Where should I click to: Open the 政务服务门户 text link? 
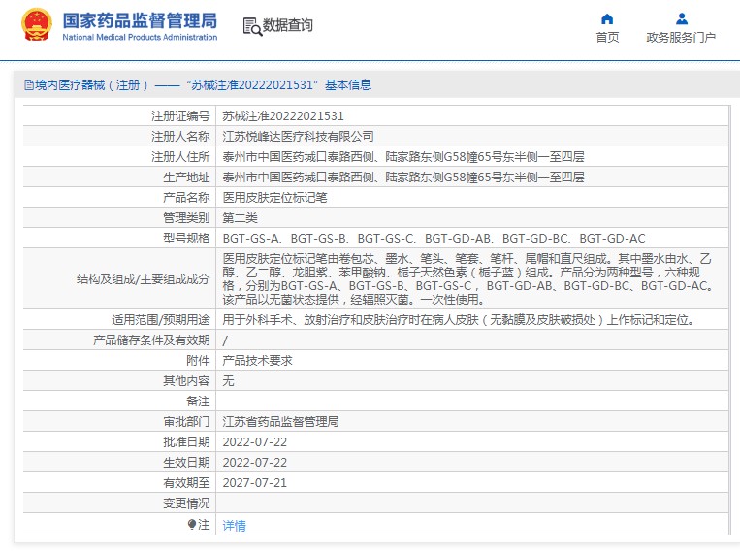coord(681,38)
